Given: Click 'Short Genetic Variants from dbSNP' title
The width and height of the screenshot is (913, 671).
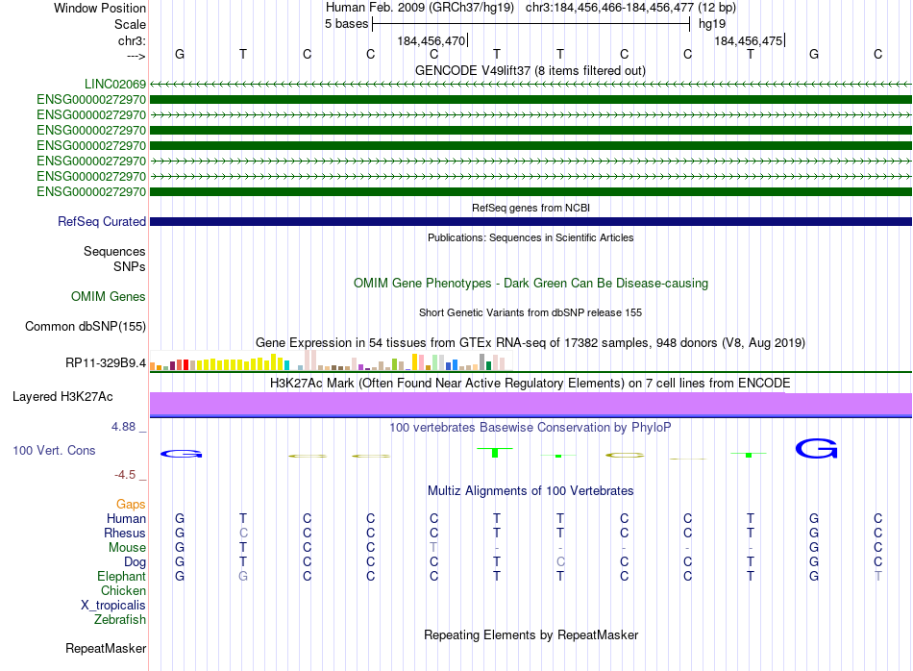Looking at the screenshot, I should pos(531,312).
